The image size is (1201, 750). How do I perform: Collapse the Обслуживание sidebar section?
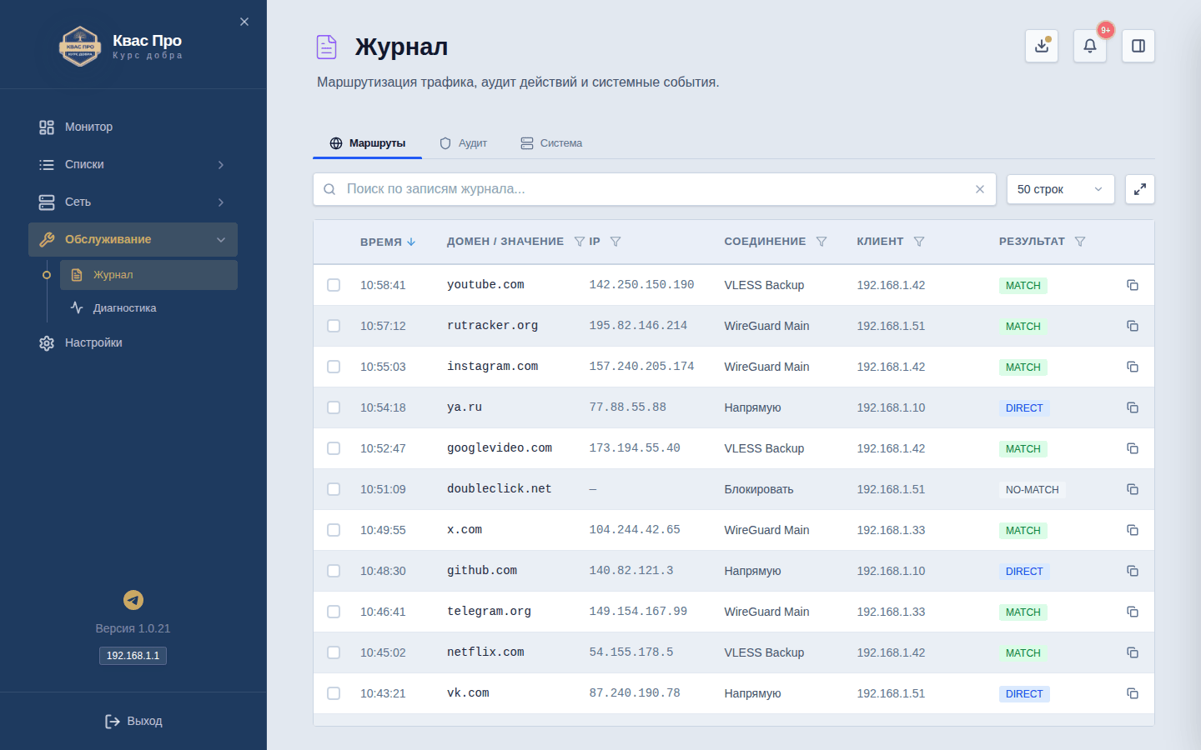[133, 239]
